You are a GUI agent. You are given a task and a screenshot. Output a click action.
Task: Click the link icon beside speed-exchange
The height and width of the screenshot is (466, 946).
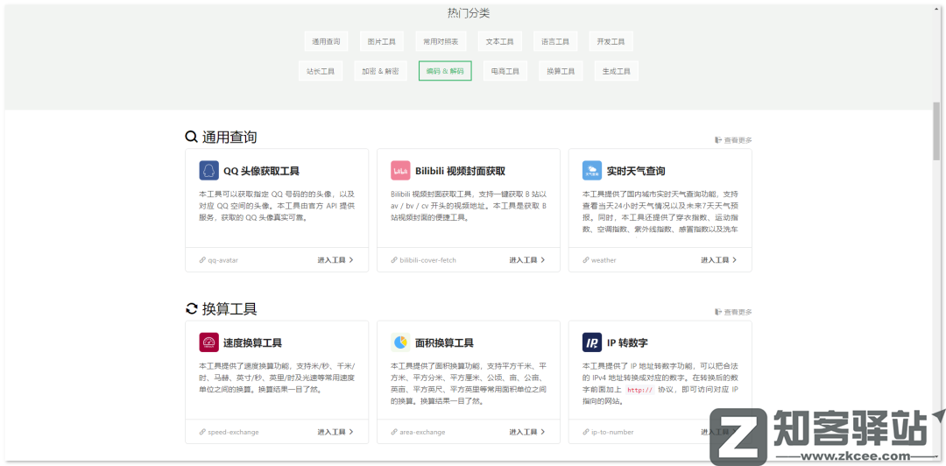tap(202, 432)
